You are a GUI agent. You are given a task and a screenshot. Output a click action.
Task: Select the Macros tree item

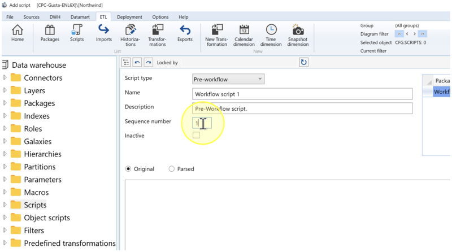[x=36, y=192]
